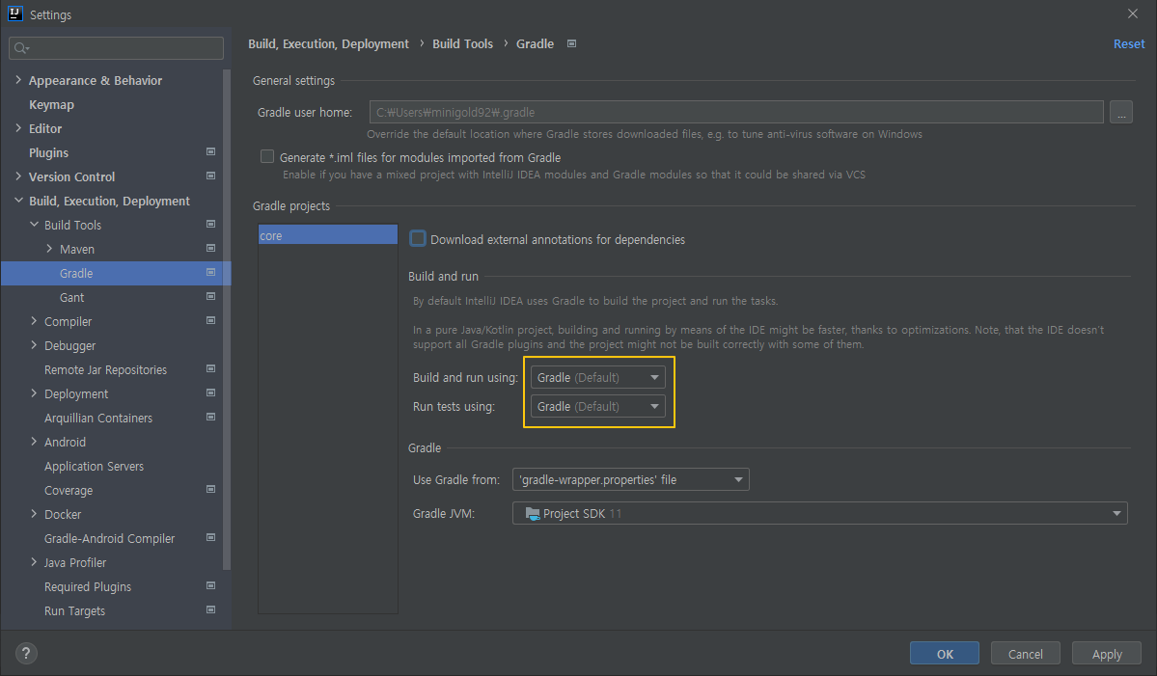Image resolution: width=1157 pixels, height=676 pixels.
Task: Select Gant under Build Tools
Action: coord(71,297)
